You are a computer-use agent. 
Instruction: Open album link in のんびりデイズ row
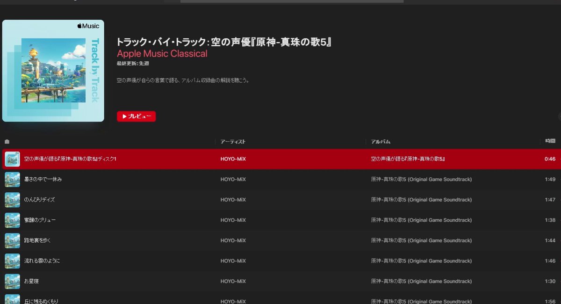click(x=421, y=200)
